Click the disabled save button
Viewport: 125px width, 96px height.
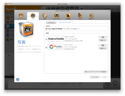104,77
